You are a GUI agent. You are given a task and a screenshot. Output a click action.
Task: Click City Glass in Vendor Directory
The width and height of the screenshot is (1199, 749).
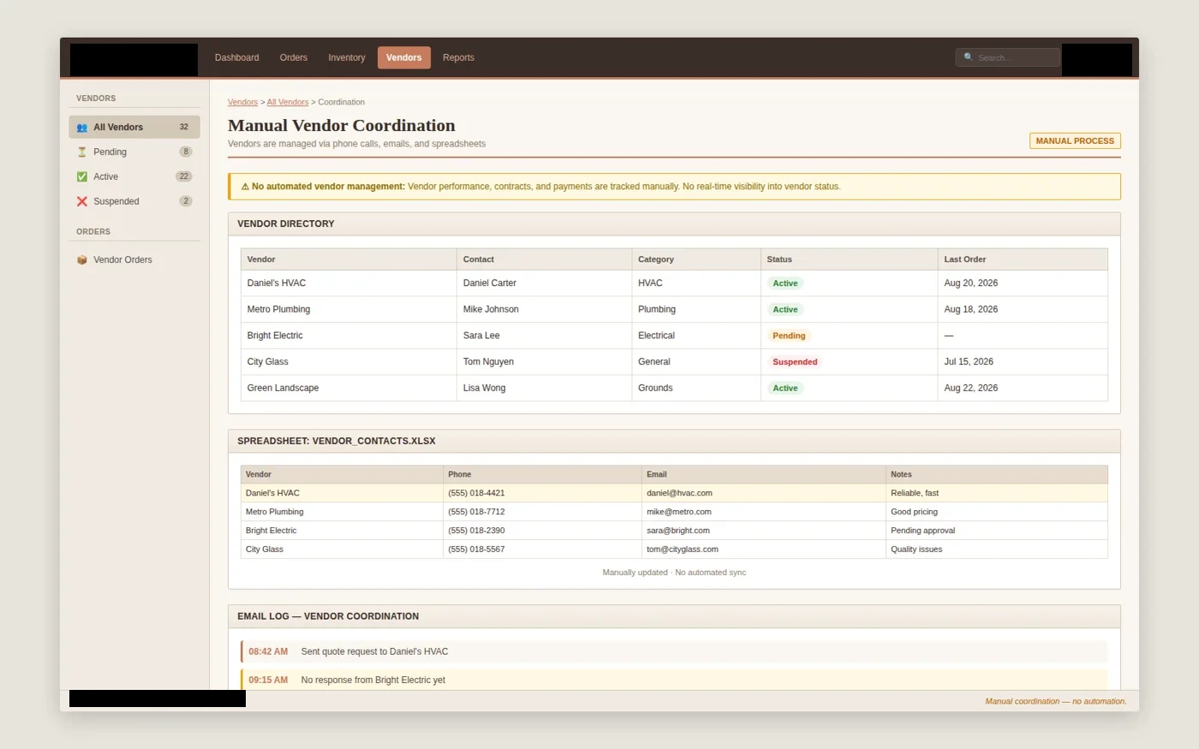coord(267,362)
